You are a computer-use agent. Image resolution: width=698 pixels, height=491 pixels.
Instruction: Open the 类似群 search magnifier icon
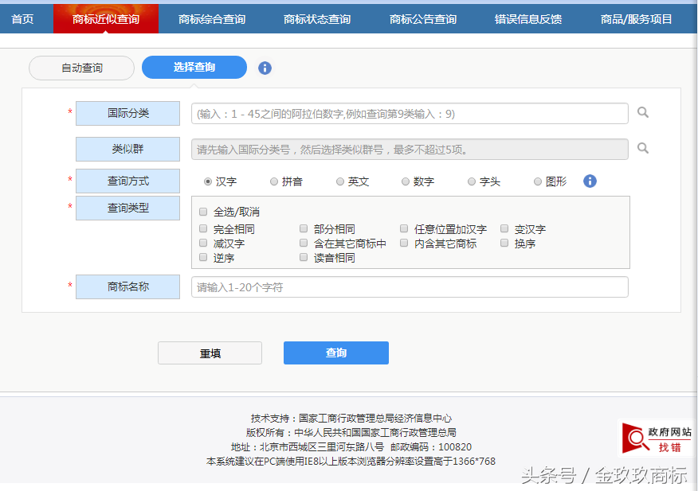pos(643,149)
